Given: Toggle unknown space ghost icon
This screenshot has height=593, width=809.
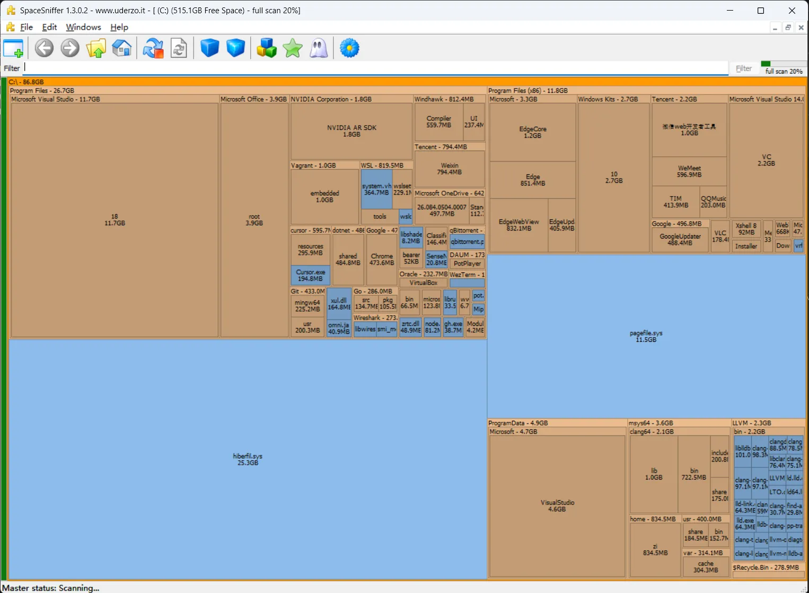Looking at the screenshot, I should 319,48.
